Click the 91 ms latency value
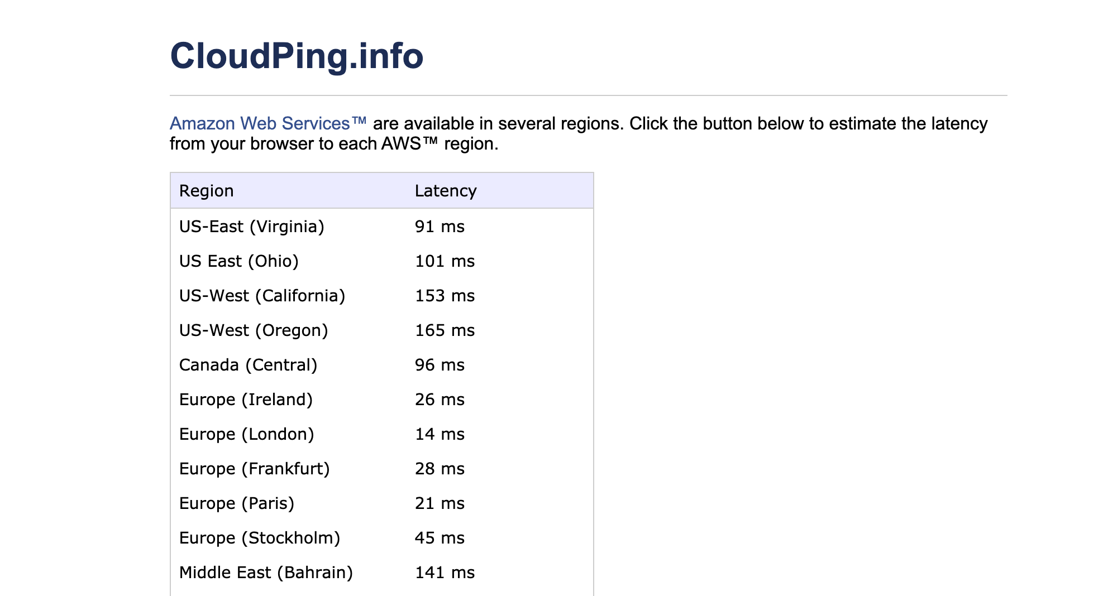The width and height of the screenshot is (1108, 596). click(x=440, y=226)
